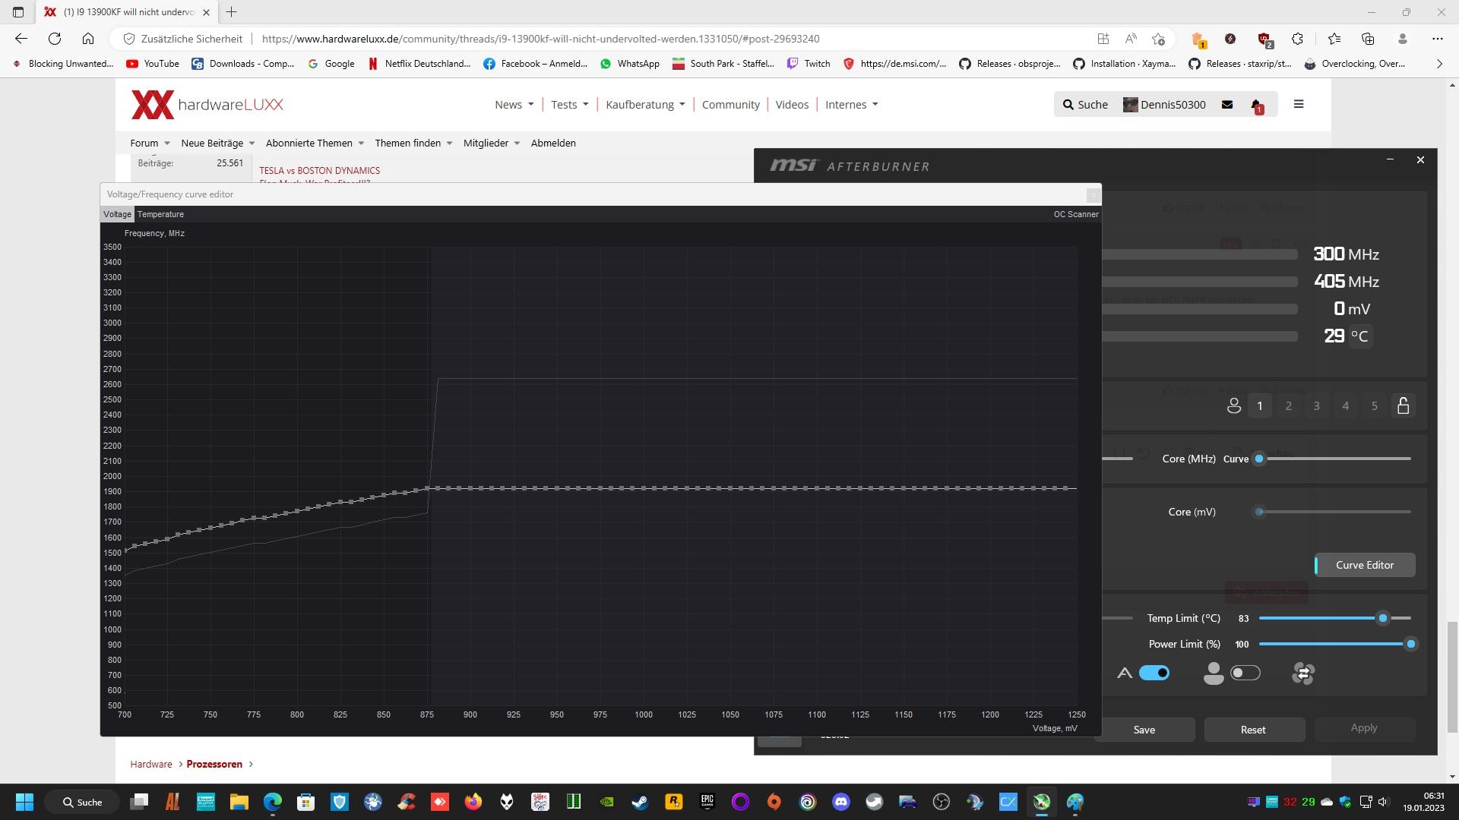Open the messages envelope icon on Hardwareluxx
The image size is (1459, 820).
[x=1226, y=105]
